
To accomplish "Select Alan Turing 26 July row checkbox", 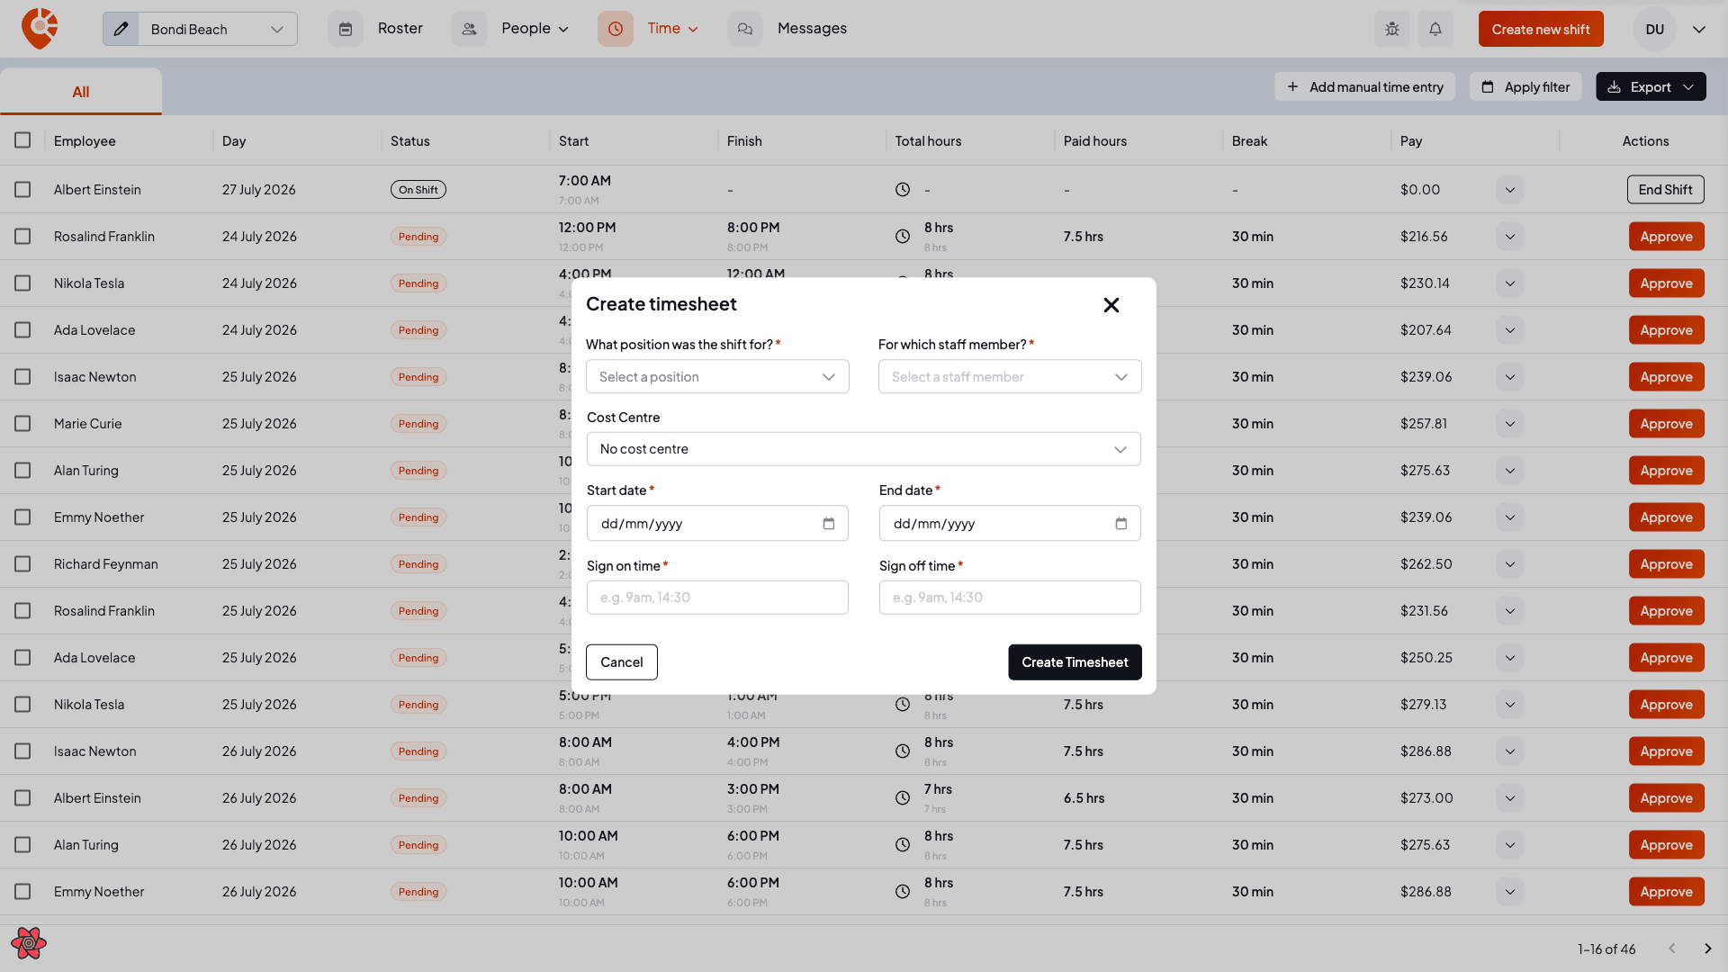I will tap(22, 845).
